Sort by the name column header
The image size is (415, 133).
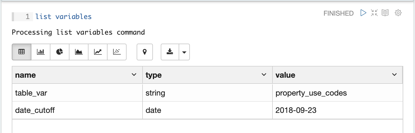point(25,75)
